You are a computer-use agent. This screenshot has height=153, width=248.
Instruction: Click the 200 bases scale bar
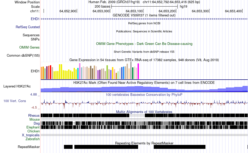[x=144, y=7]
